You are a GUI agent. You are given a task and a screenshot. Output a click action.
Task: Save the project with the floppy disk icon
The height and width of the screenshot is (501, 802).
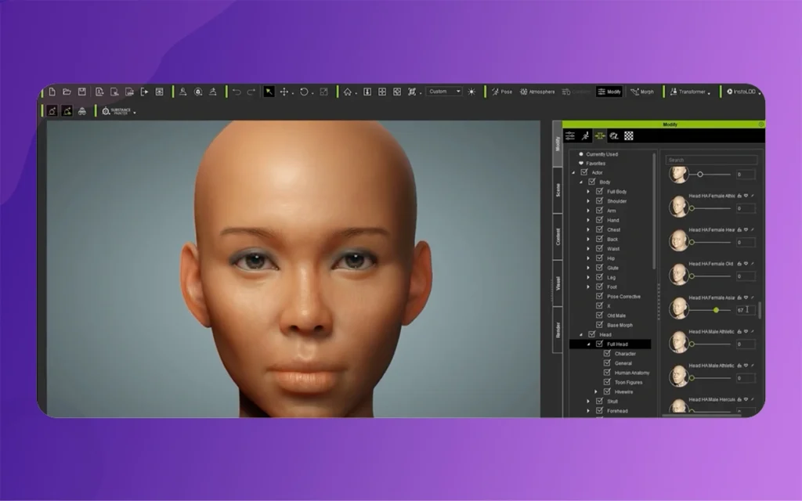pyautogui.click(x=81, y=92)
